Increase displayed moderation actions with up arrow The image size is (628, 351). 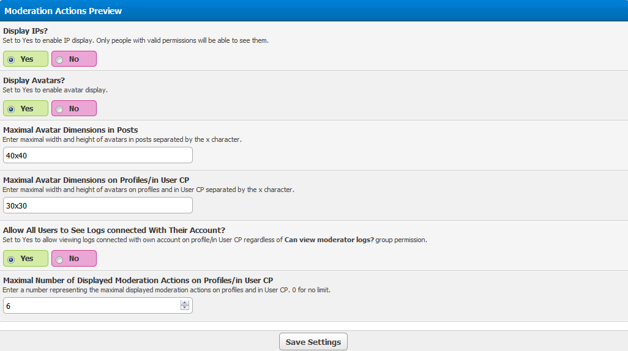click(x=185, y=303)
